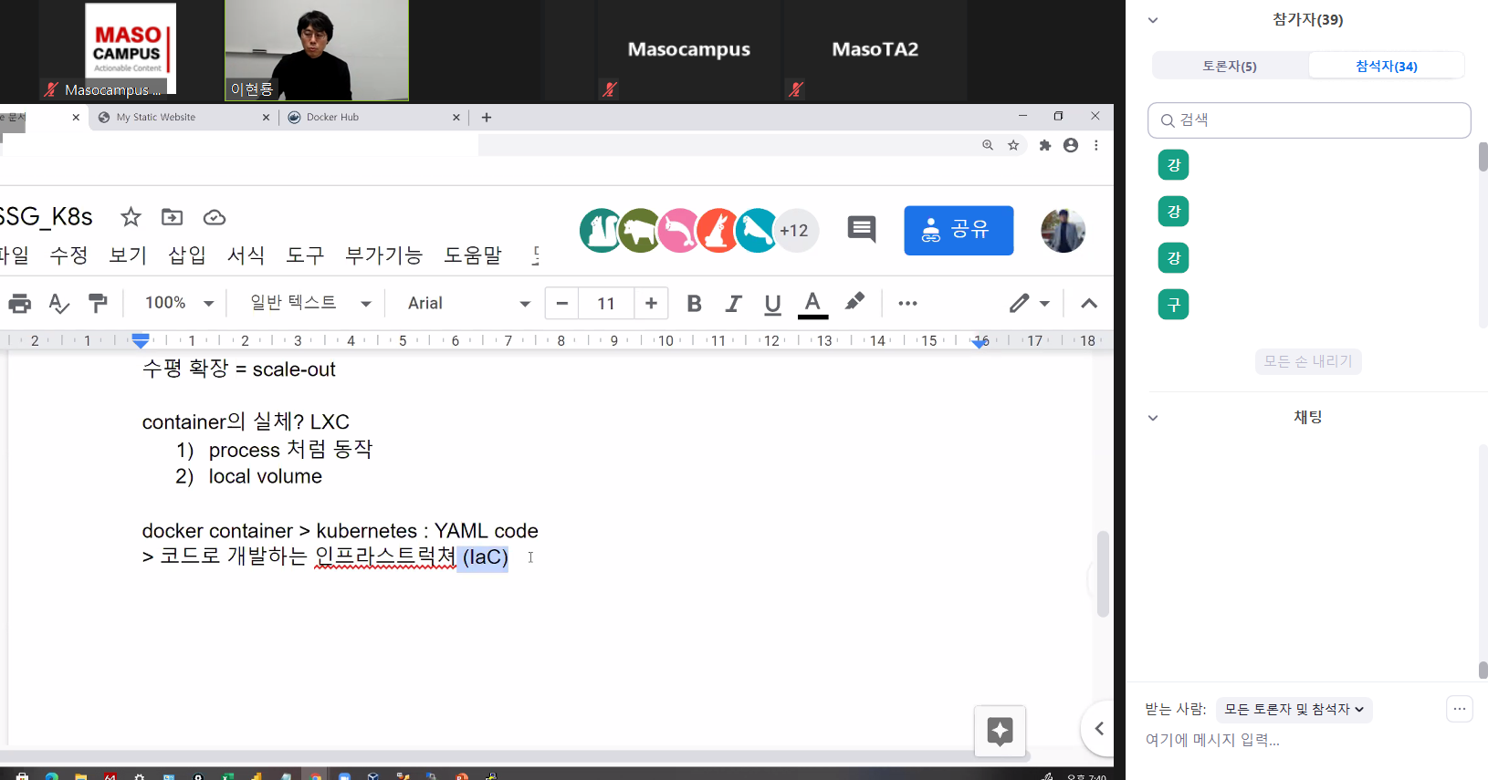Toggle italic formatting
The height and width of the screenshot is (780, 1488).
pos(733,304)
